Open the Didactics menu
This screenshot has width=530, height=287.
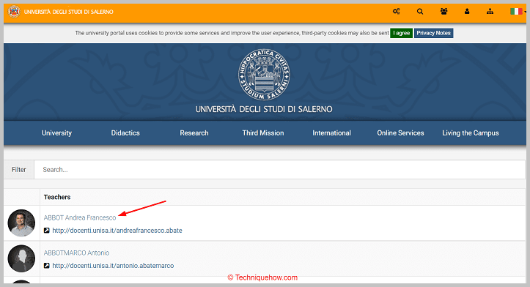[x=125, y=133]
